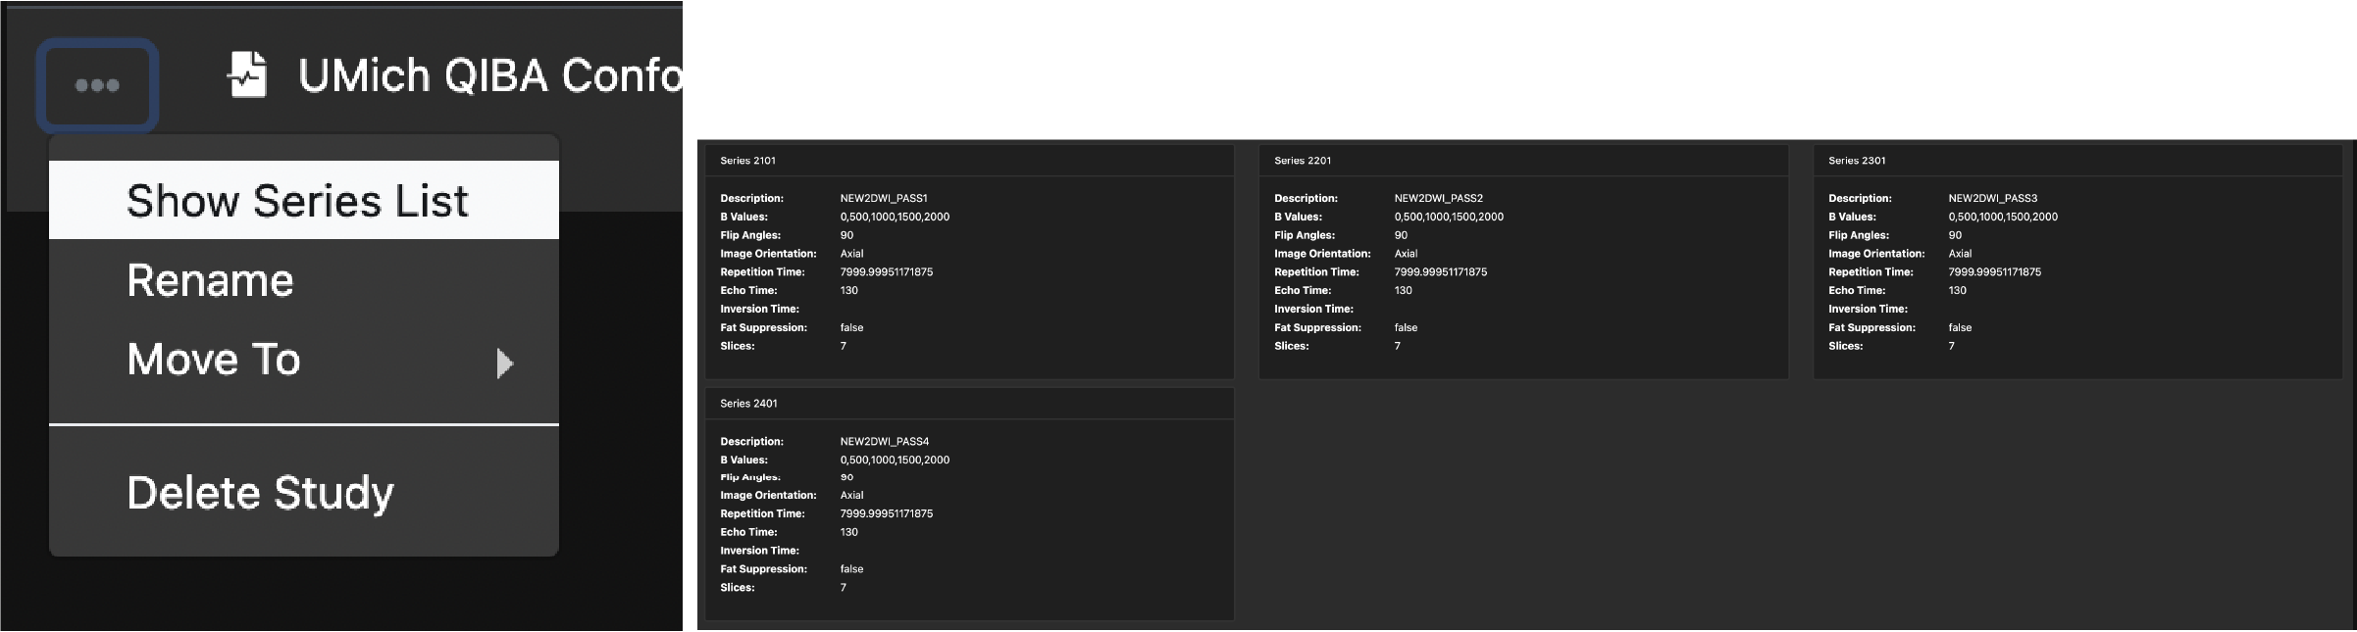
Task: Click Image Orientation value in Series 2401
Action: (x=851, y=496)
